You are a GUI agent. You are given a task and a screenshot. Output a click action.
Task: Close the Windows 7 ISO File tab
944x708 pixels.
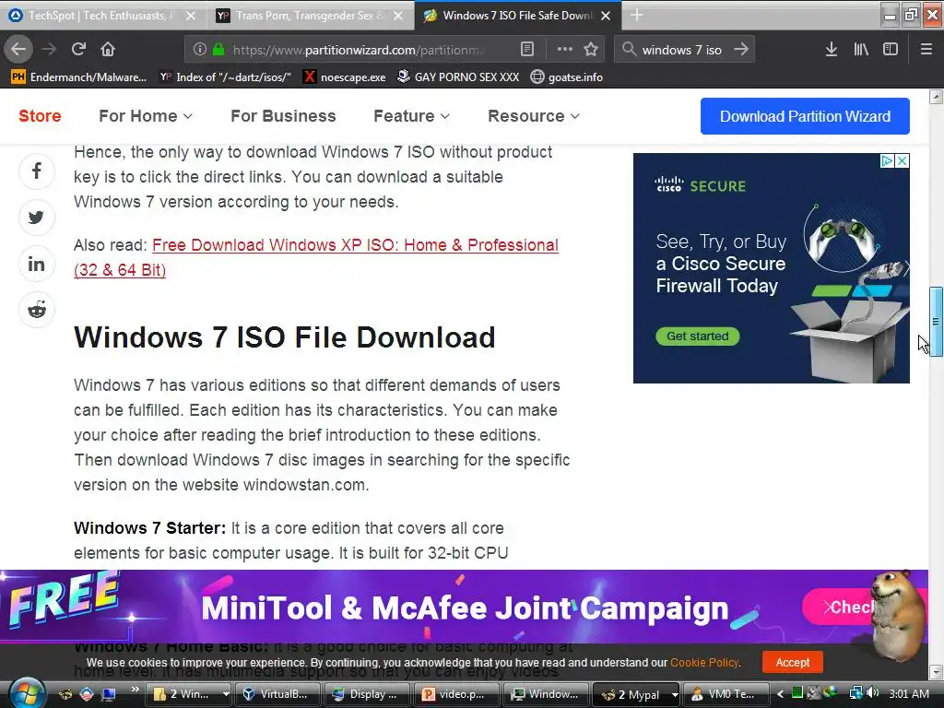click(x=607, y=16)
